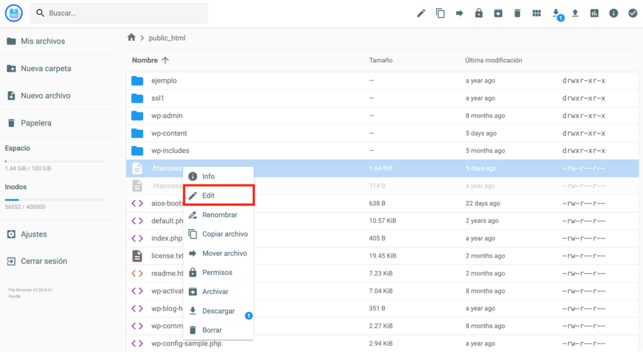Click the pencil edit icon in top toolbar
This screenshot has height=352, width=643.
pyautogui.click(x=421, y=13)
